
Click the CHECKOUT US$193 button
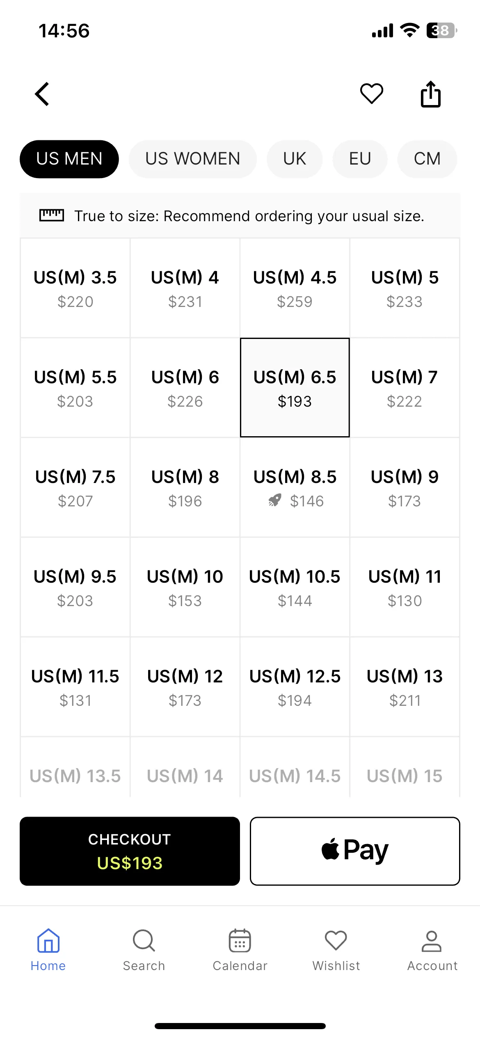click(130, 851)
